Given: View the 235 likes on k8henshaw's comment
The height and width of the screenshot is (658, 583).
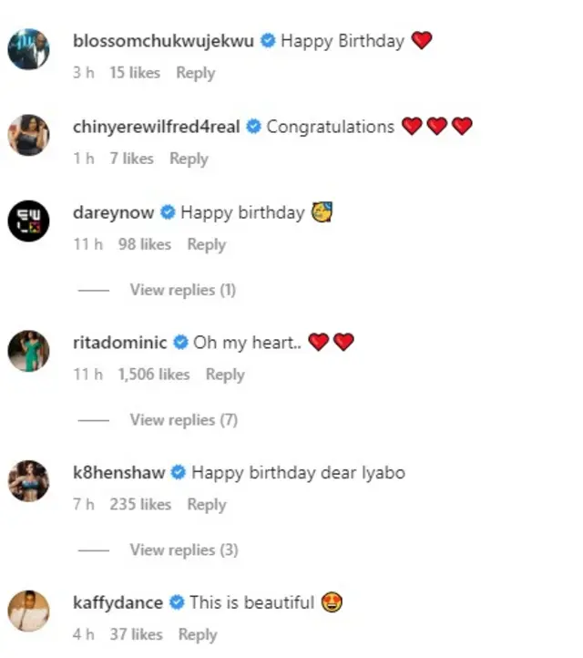Looking at the screenshot, I should (x=140, y=504).
